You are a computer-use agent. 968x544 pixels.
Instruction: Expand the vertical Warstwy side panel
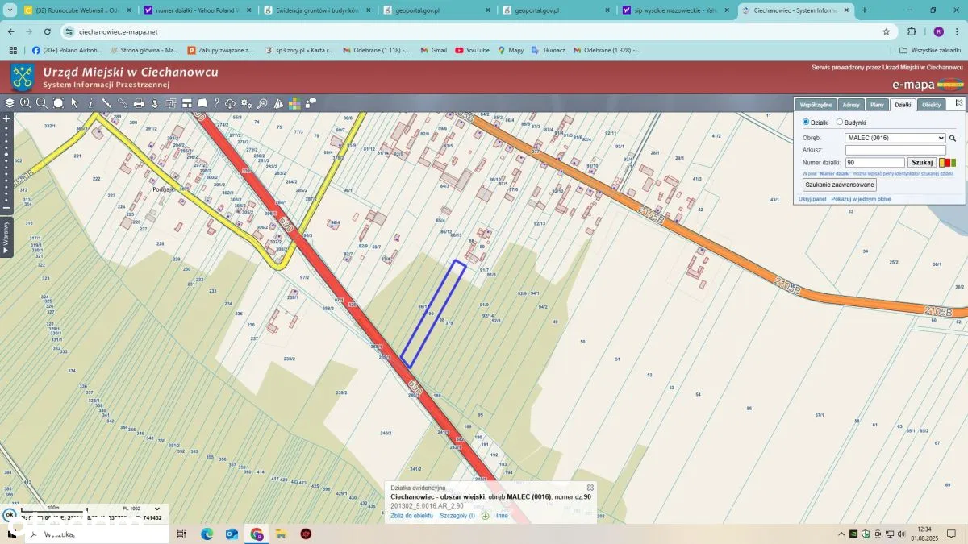click(6, 238)
